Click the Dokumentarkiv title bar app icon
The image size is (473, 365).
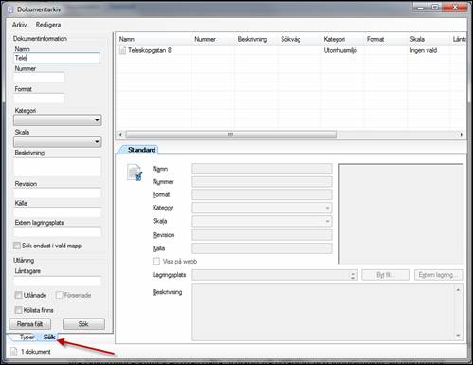(10, 9)
